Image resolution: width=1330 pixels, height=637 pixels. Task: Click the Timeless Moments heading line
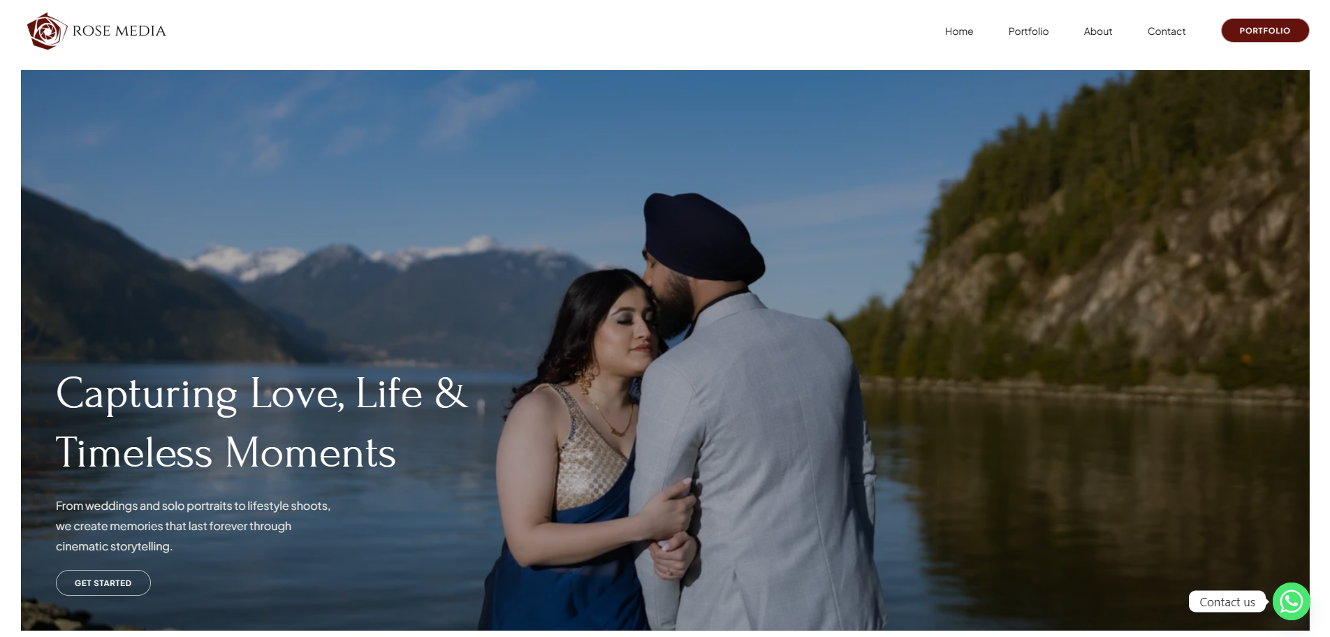(226, 453)
